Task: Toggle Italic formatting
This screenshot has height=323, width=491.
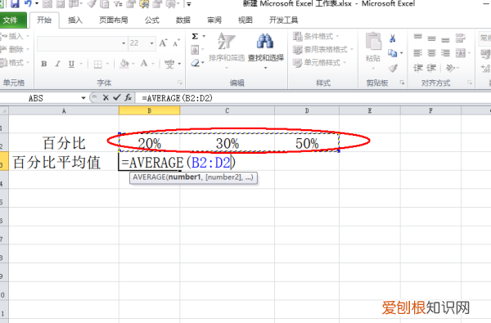Action: pos(57,64)
